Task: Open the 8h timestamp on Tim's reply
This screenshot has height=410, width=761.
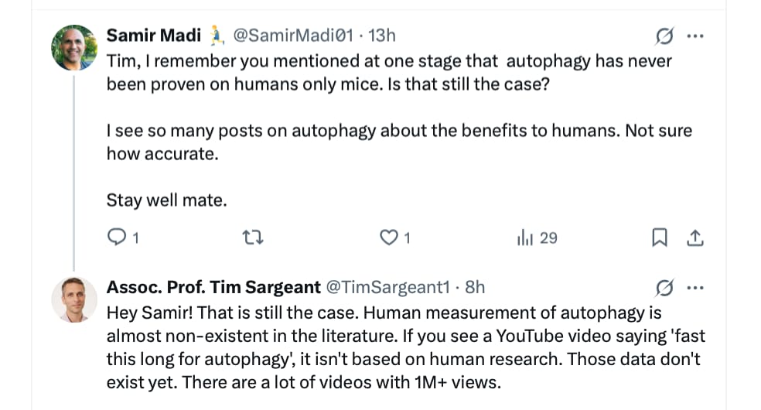Action: pyautogui.click(x=473, y=287)
